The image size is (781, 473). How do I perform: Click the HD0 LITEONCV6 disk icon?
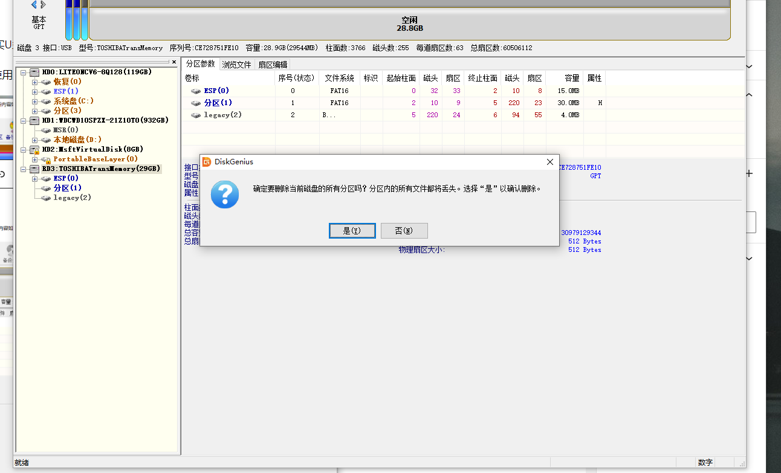34,72
